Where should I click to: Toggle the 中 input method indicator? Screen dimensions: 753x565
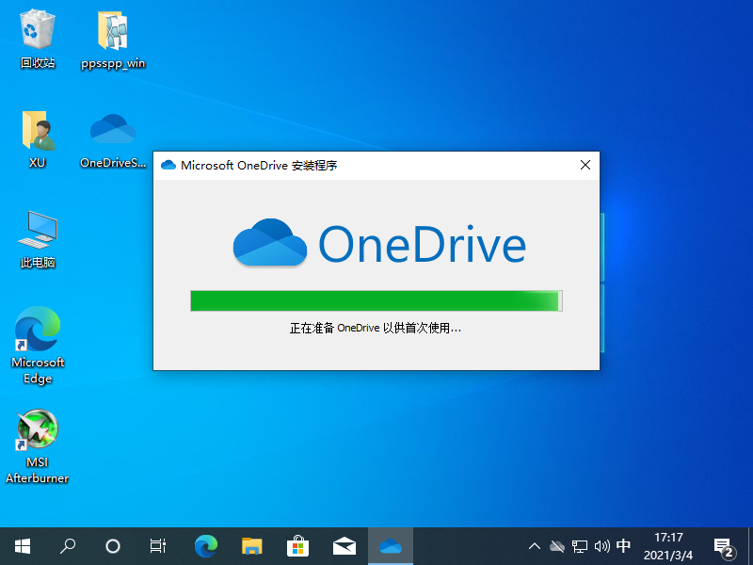coord(624,546)
